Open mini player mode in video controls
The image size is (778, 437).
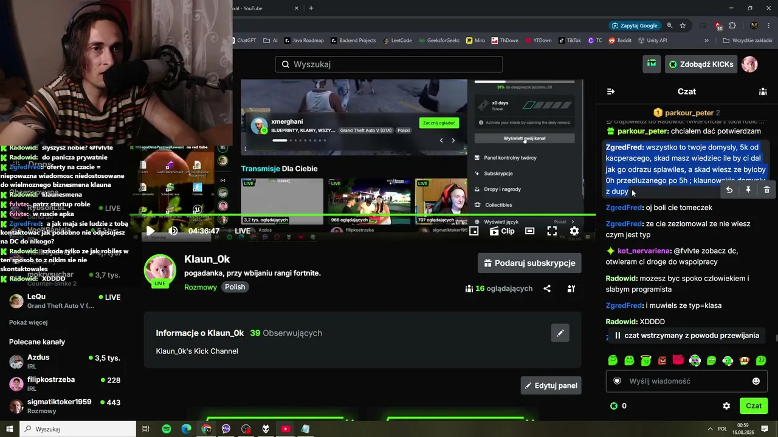(x=474, y=231)
